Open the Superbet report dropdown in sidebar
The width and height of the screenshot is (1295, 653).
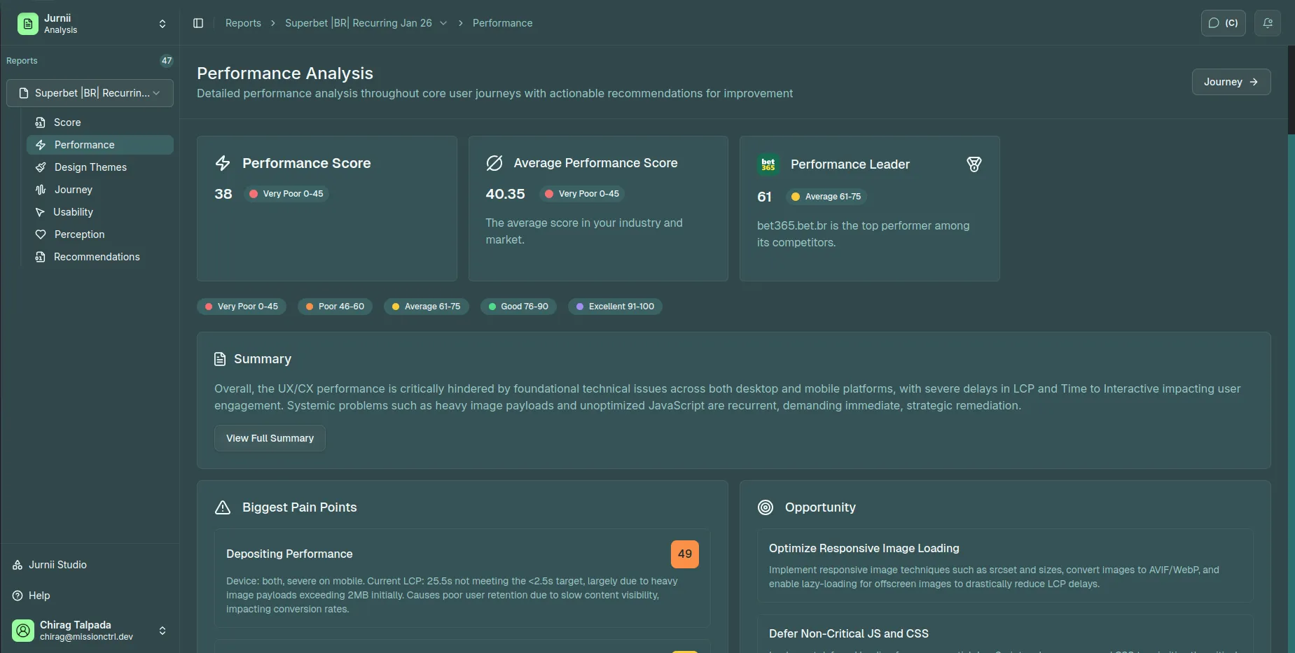pyautogui.click(x=90, y=93)
